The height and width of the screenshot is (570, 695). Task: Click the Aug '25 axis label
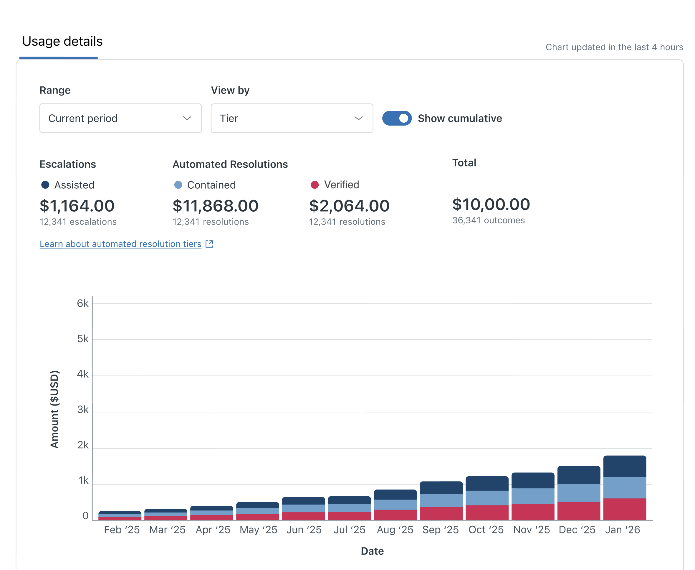(x=395, y=530)
